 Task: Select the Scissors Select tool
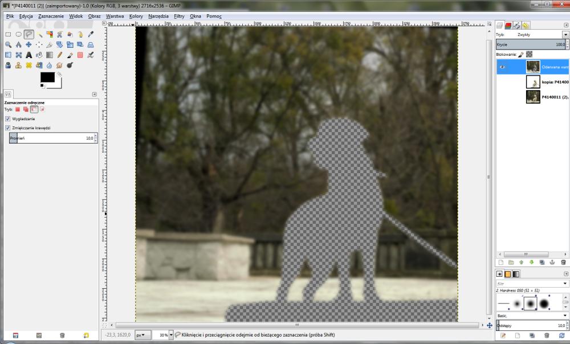pyautogui.click(x=60, y=35)
